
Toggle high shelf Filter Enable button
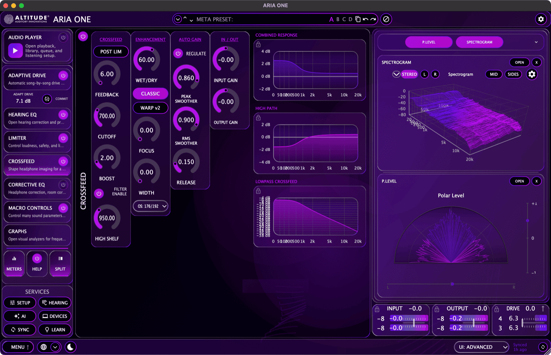(99, 193)
